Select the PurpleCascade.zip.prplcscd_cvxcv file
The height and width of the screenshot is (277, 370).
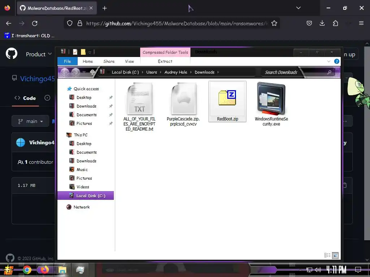point(183,104)
